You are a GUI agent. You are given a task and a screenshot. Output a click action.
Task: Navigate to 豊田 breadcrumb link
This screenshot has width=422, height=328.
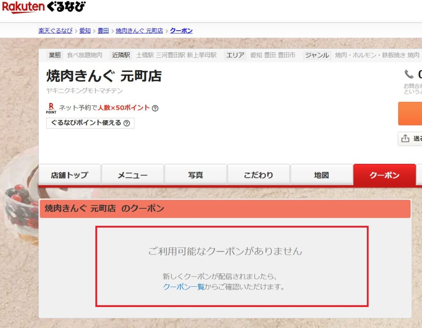pyautogui.click(x=103, y=31)
